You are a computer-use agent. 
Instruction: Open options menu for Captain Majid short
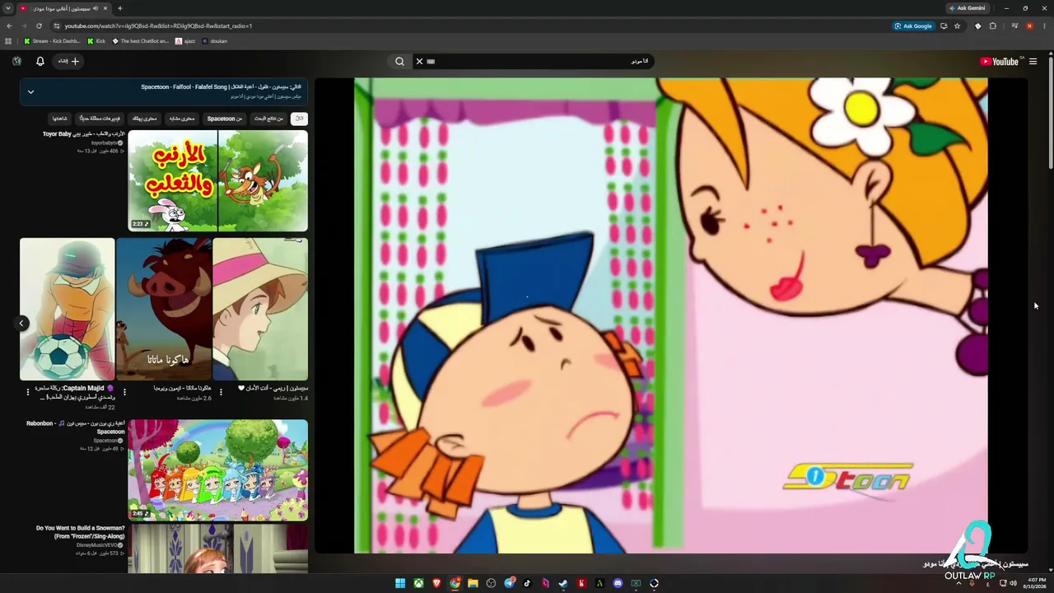(x=27, y=392)
